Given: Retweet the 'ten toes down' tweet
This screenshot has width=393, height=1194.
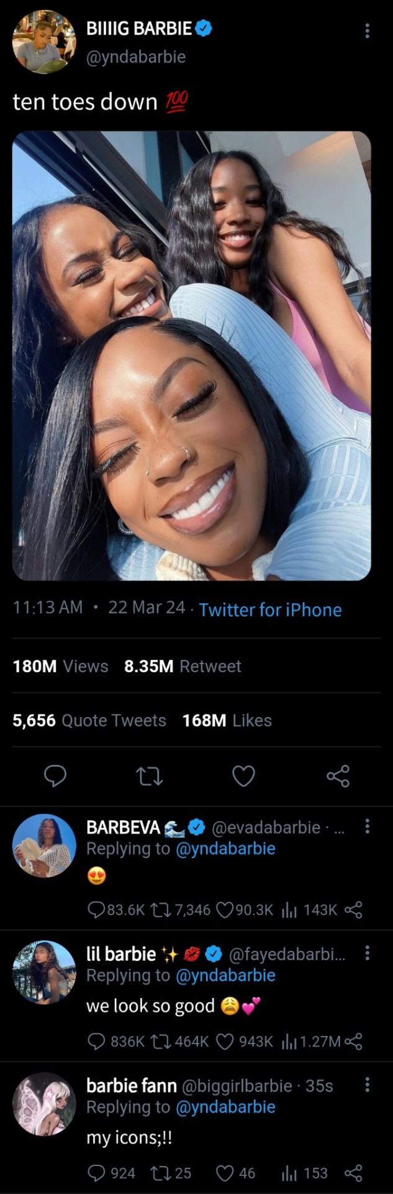Looking at the screenshot, I should (149, 775).
